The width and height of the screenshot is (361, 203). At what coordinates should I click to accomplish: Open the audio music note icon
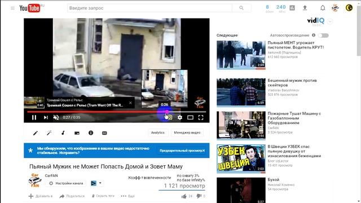click(x=63, y=133)
